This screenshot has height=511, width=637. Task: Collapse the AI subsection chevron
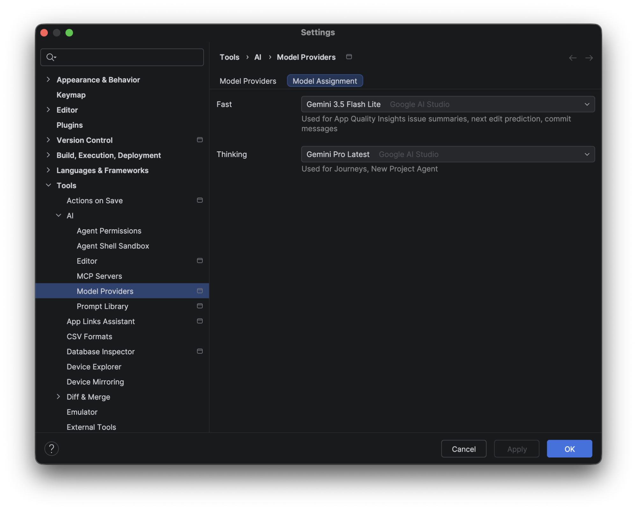[59, 215]
